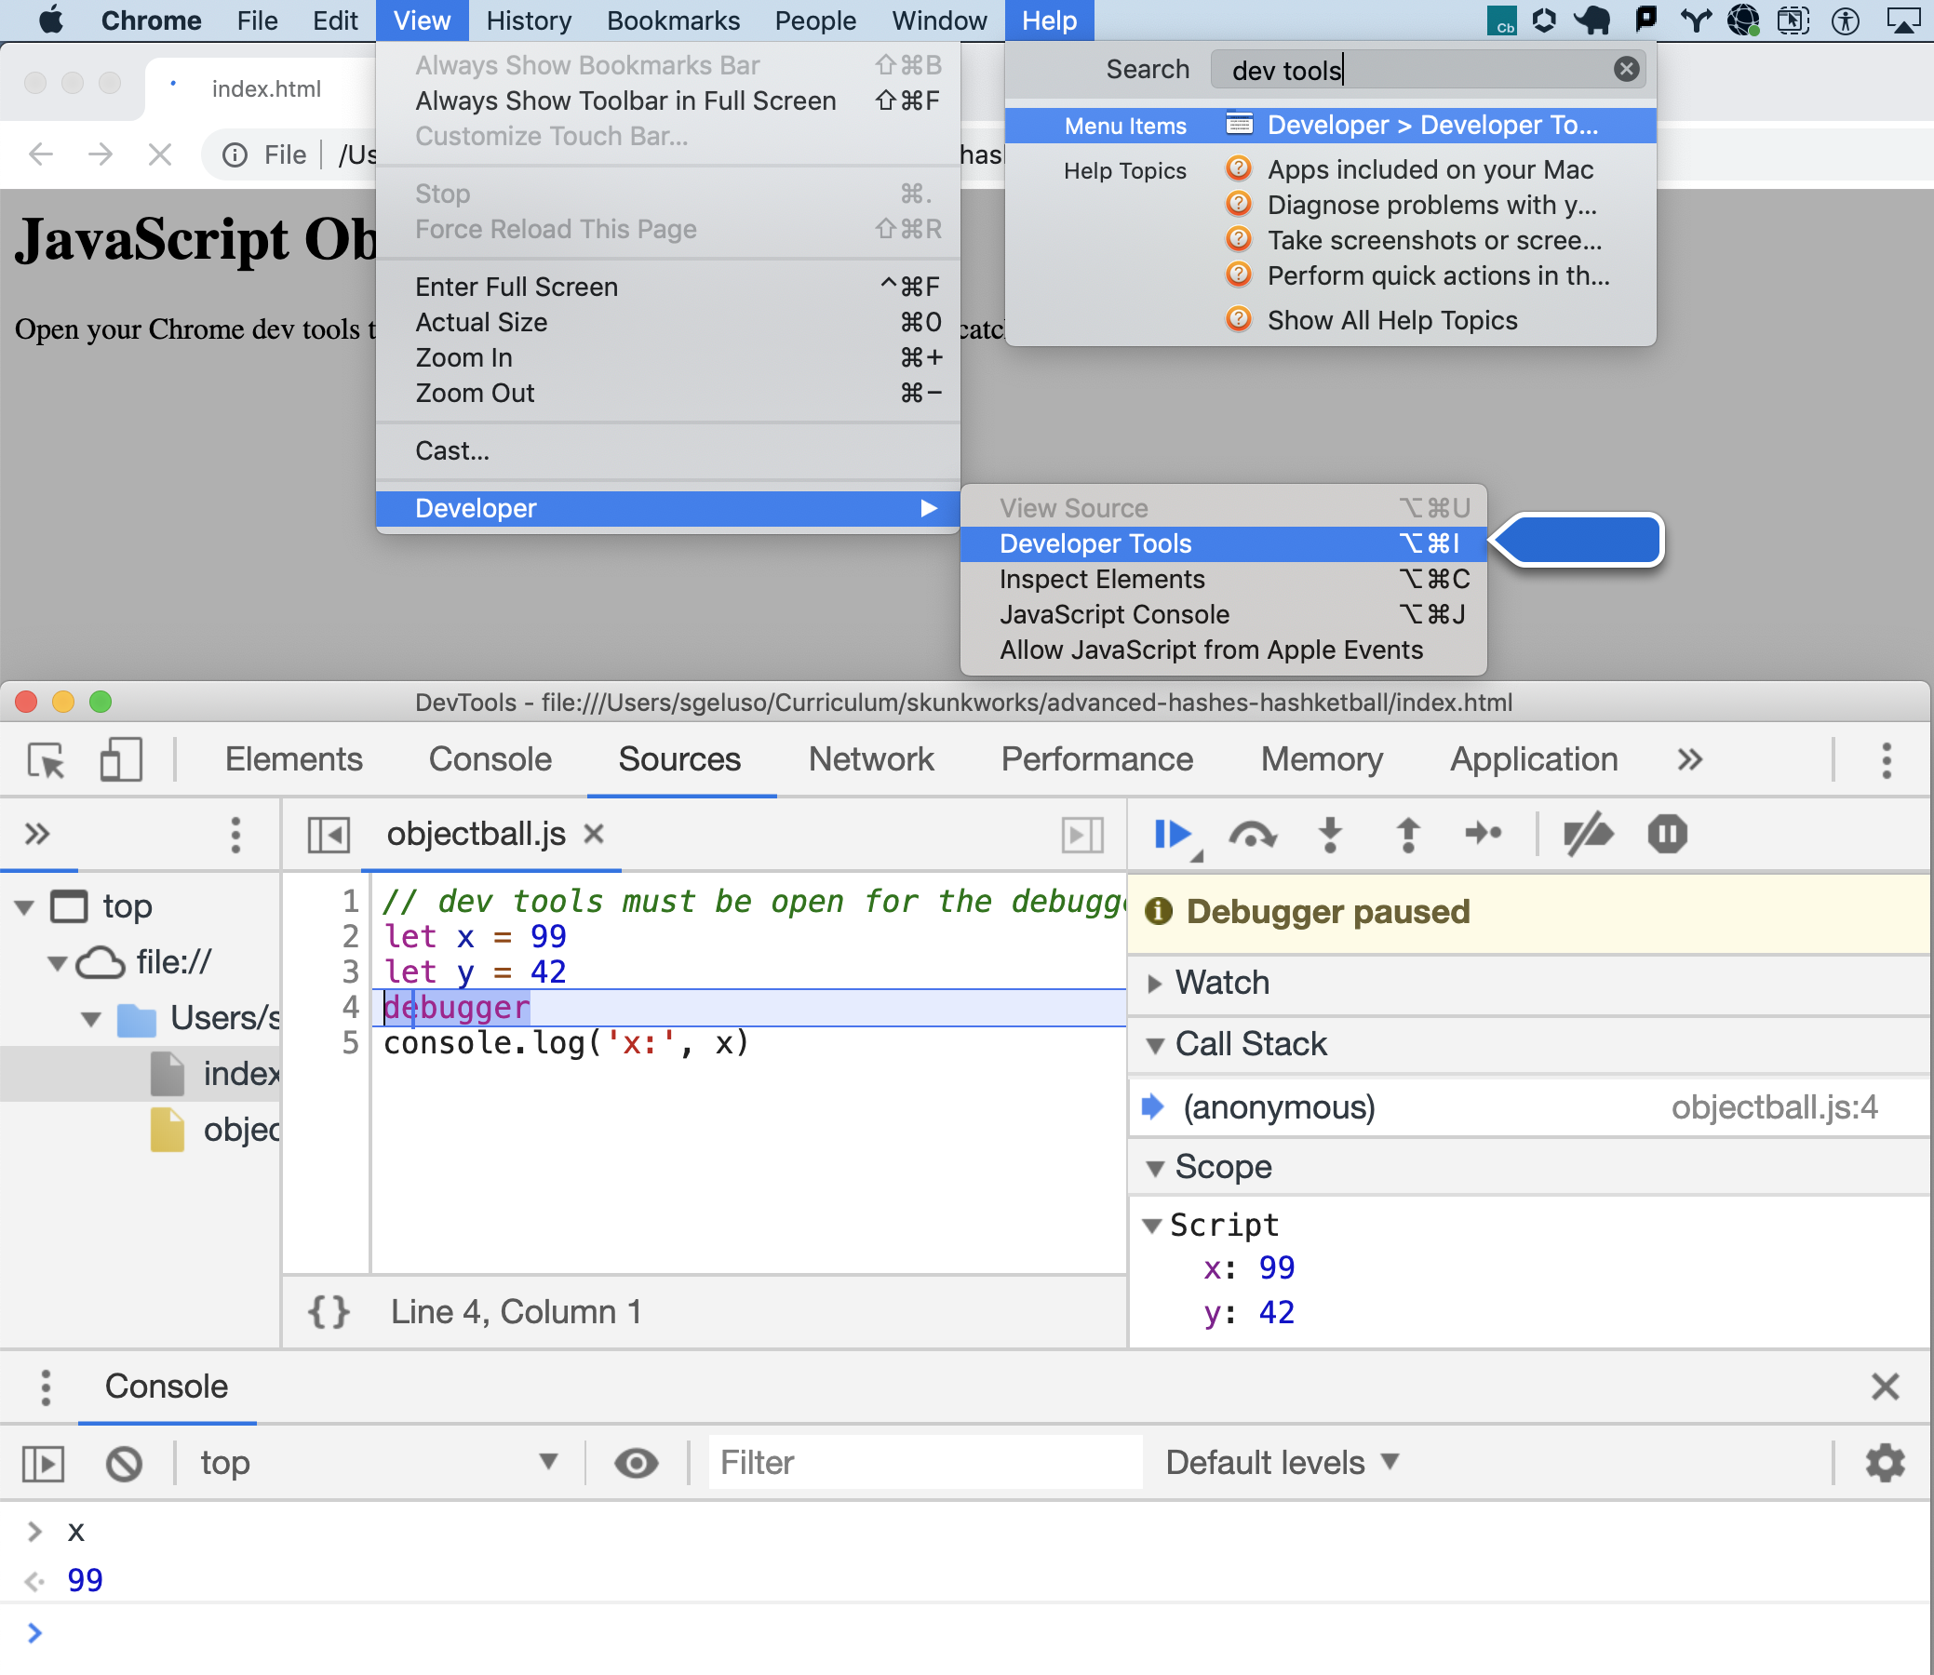
Task: Hide the debugger sidebar icon
Action: pos(1082,835)
